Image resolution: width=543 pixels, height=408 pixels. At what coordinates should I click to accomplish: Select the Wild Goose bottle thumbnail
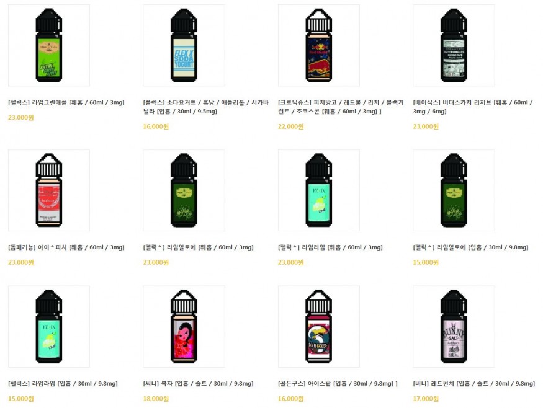[318, 326]
